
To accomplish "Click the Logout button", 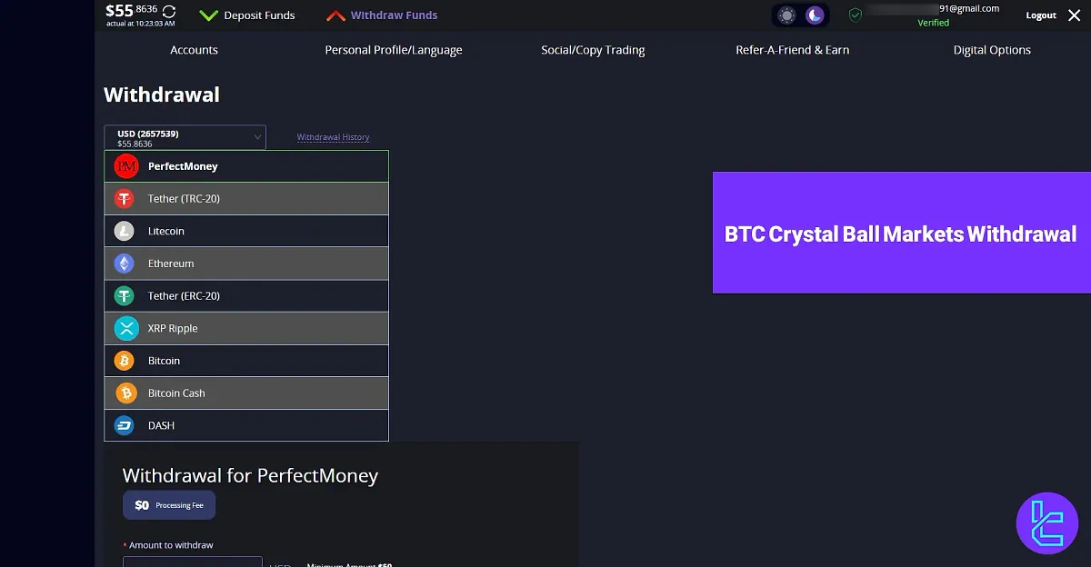I will pos(1040,15).
